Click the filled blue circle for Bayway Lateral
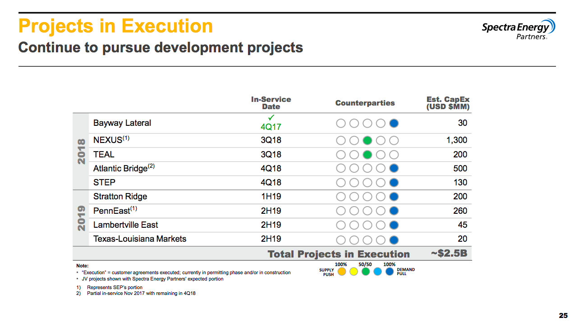 point(394,123)
